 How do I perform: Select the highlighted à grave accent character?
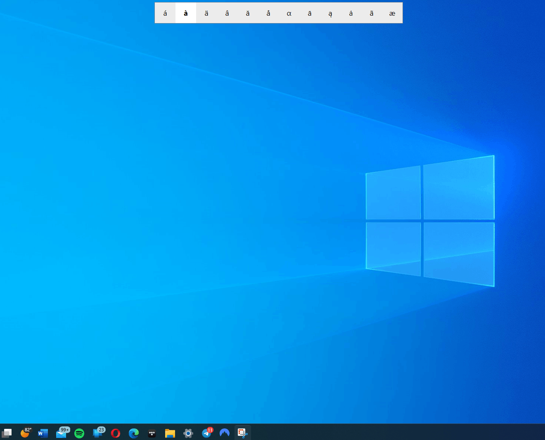(x=186, y=13)
